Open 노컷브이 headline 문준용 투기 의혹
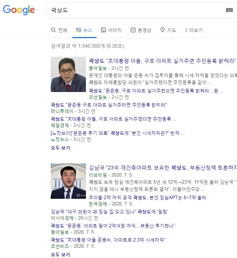Screen dimensions: 237x258 coord(118,133)
